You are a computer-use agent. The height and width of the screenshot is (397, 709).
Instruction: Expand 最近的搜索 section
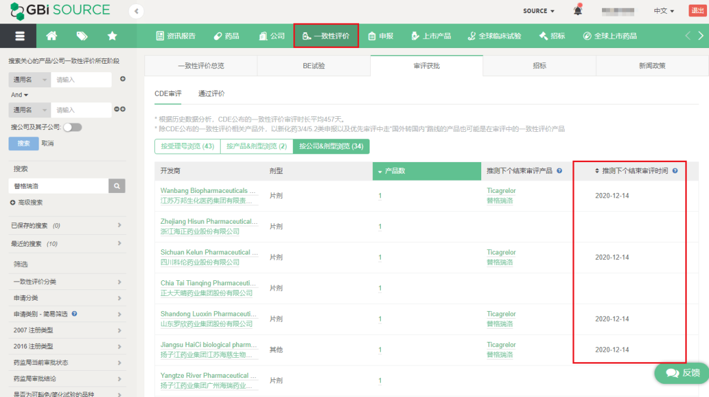coord(66,243)
